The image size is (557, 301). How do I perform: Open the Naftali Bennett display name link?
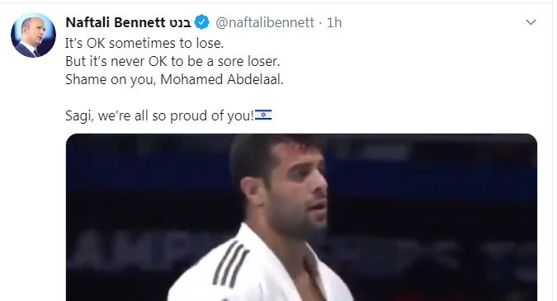tap(116, 22)
